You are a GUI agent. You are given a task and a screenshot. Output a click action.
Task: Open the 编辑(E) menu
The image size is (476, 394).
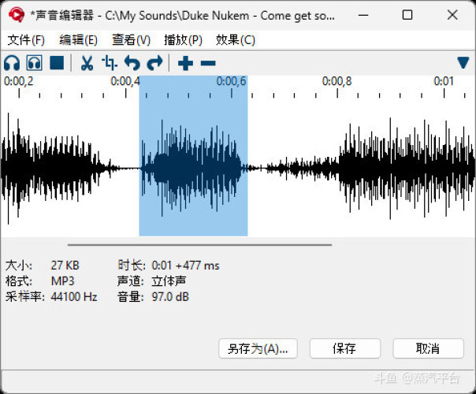(x=78, y=40)
